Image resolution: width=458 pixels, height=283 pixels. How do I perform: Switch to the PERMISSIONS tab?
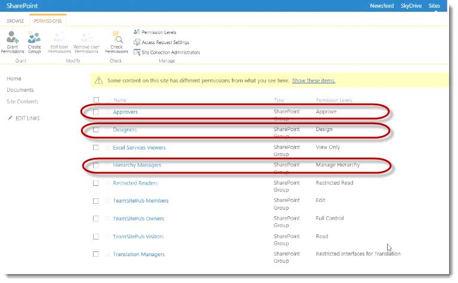click(48, 21)
